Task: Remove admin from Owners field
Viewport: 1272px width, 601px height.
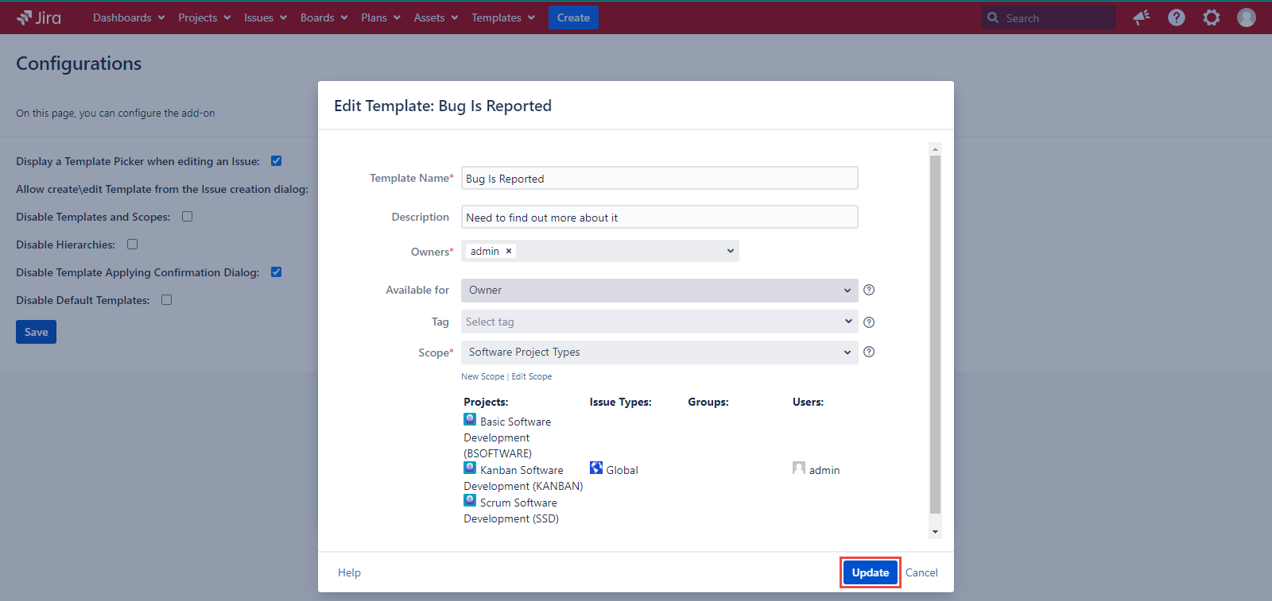Action: (509, 251)
